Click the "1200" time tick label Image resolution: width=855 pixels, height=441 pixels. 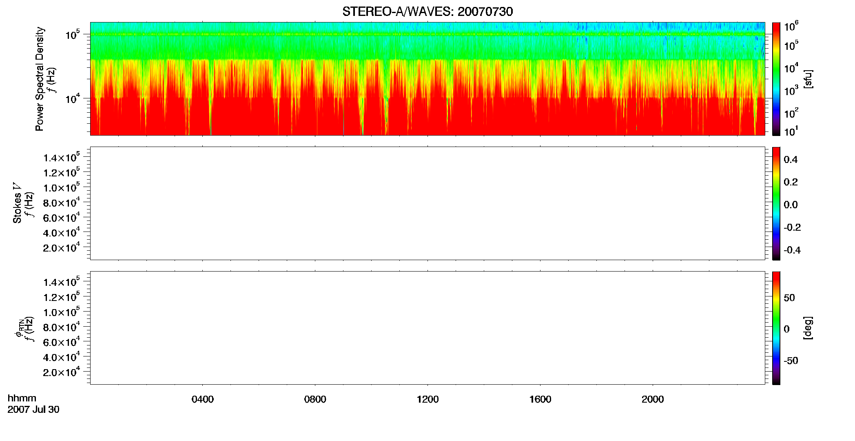427,399
